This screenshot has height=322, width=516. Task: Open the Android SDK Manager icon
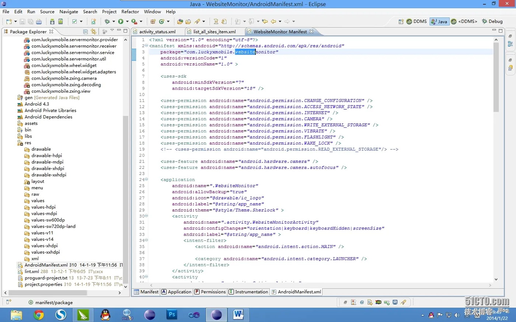pos(52,22)
